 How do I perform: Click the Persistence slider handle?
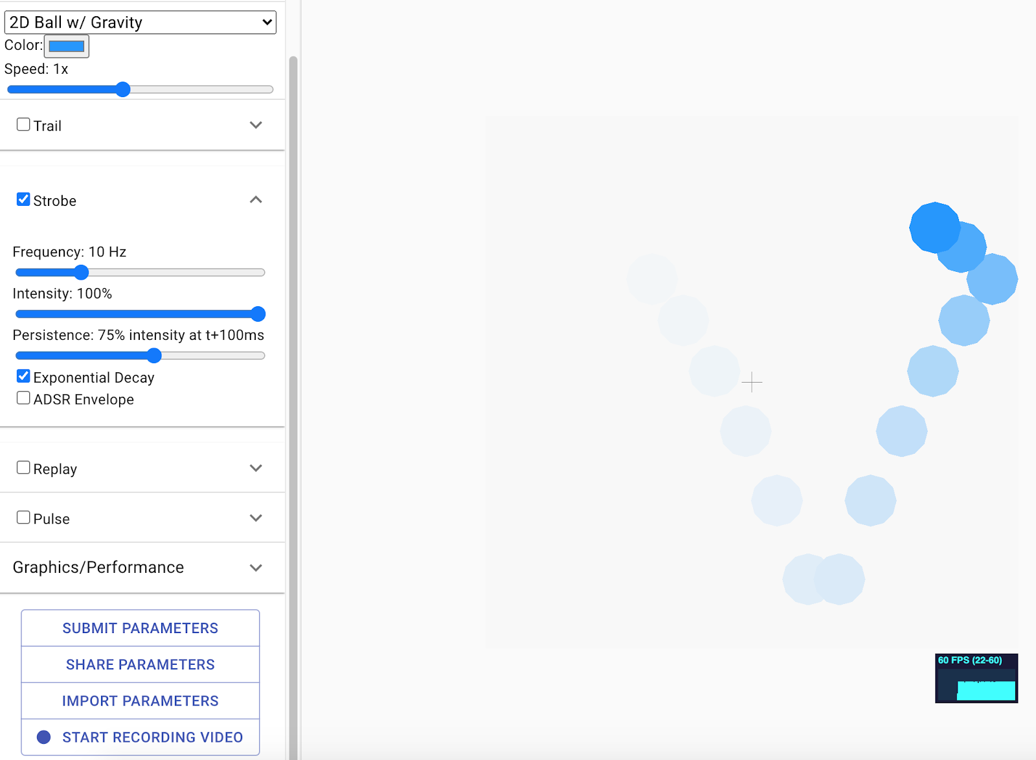(x=153, y=355)
